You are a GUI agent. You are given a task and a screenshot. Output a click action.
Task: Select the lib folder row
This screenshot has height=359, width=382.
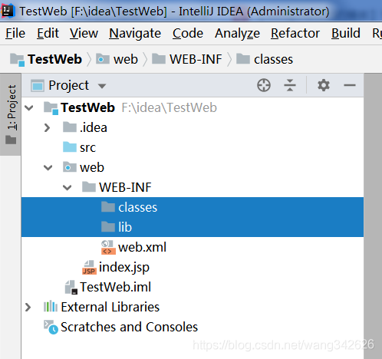point(193,227)
